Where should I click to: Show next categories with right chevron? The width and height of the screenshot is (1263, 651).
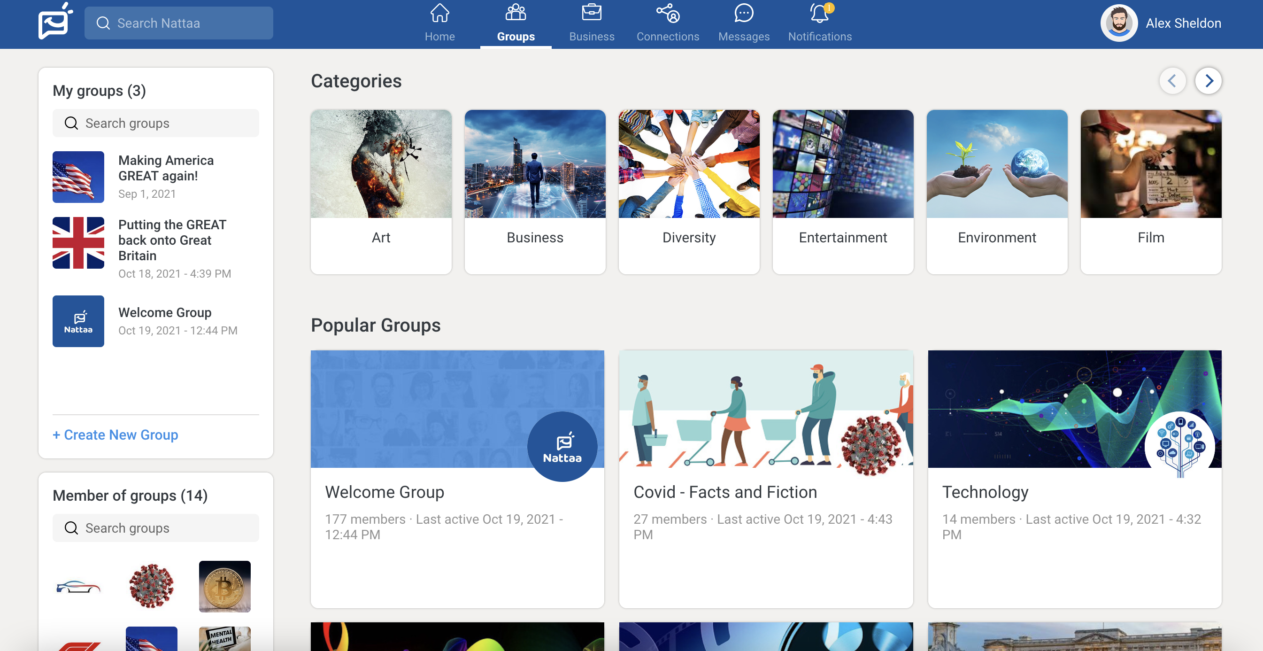point(1208,80)
